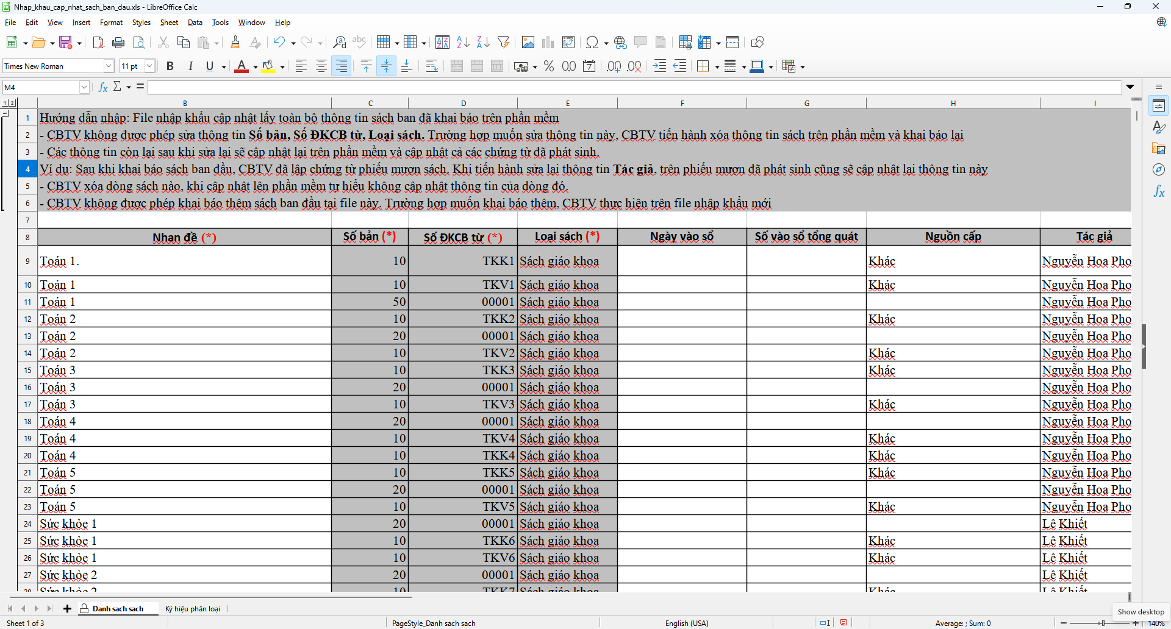The image size is (1171, 629).
Task: Toggle Print Preview
Action: pos(139,42)
